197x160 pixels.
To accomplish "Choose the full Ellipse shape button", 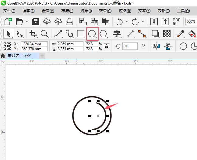I will point(183,46).
